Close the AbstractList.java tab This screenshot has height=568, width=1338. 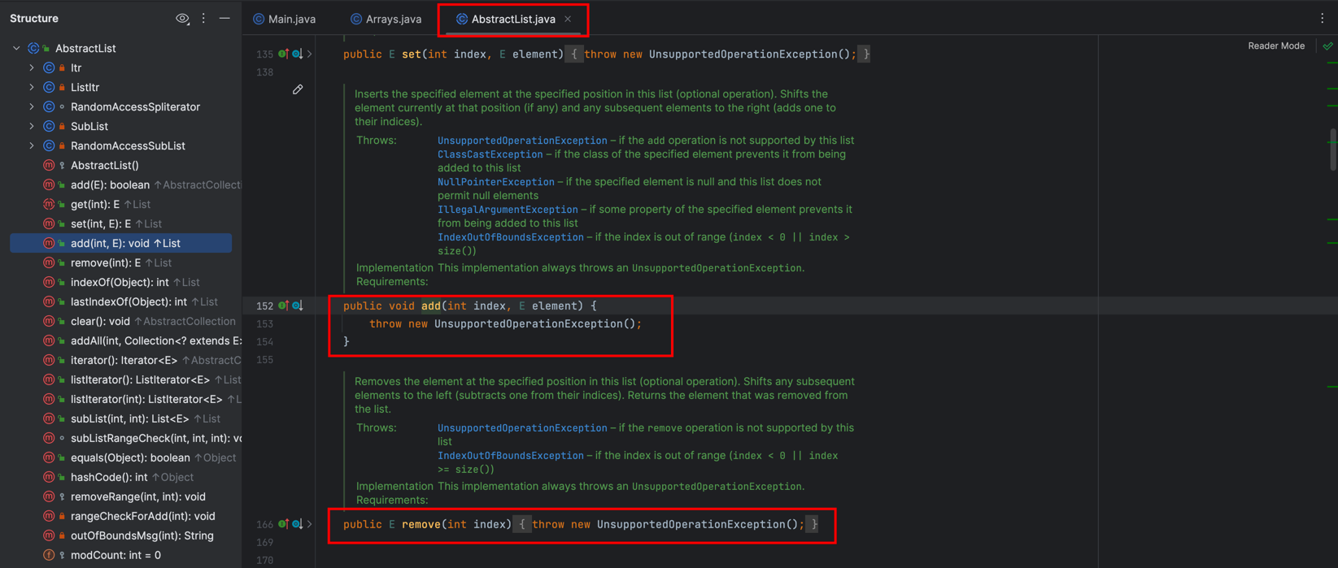pyautogui.click(x=568, y=19)
